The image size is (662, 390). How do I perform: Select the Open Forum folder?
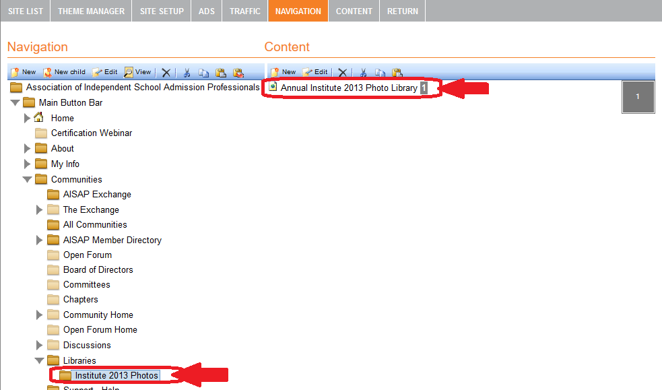88,255
